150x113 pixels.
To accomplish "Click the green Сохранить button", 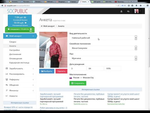I will click(78, 83).
